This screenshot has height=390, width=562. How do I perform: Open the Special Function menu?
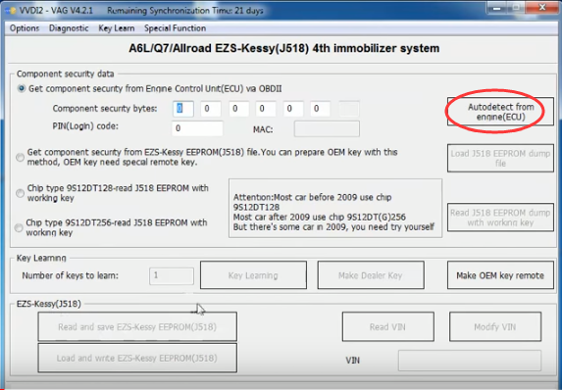coord(175,28)
